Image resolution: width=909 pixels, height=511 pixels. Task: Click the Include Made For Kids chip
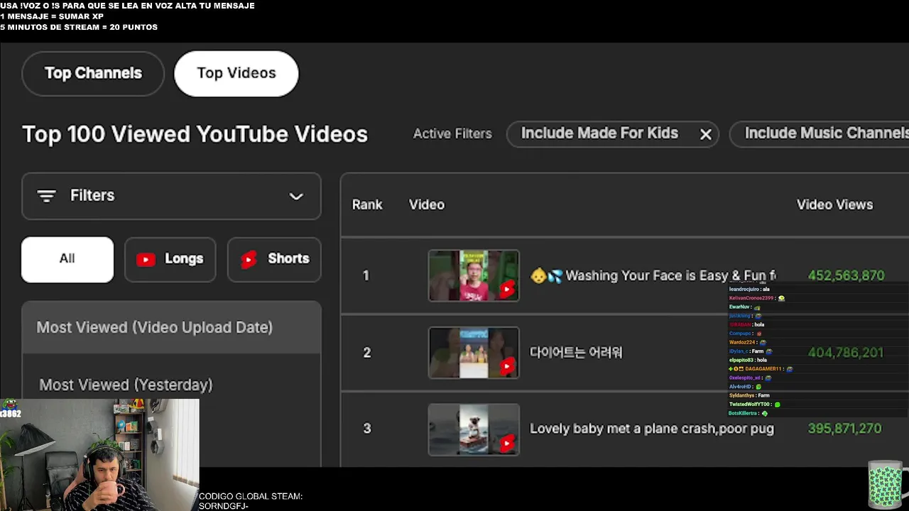(x=613, y=133)
